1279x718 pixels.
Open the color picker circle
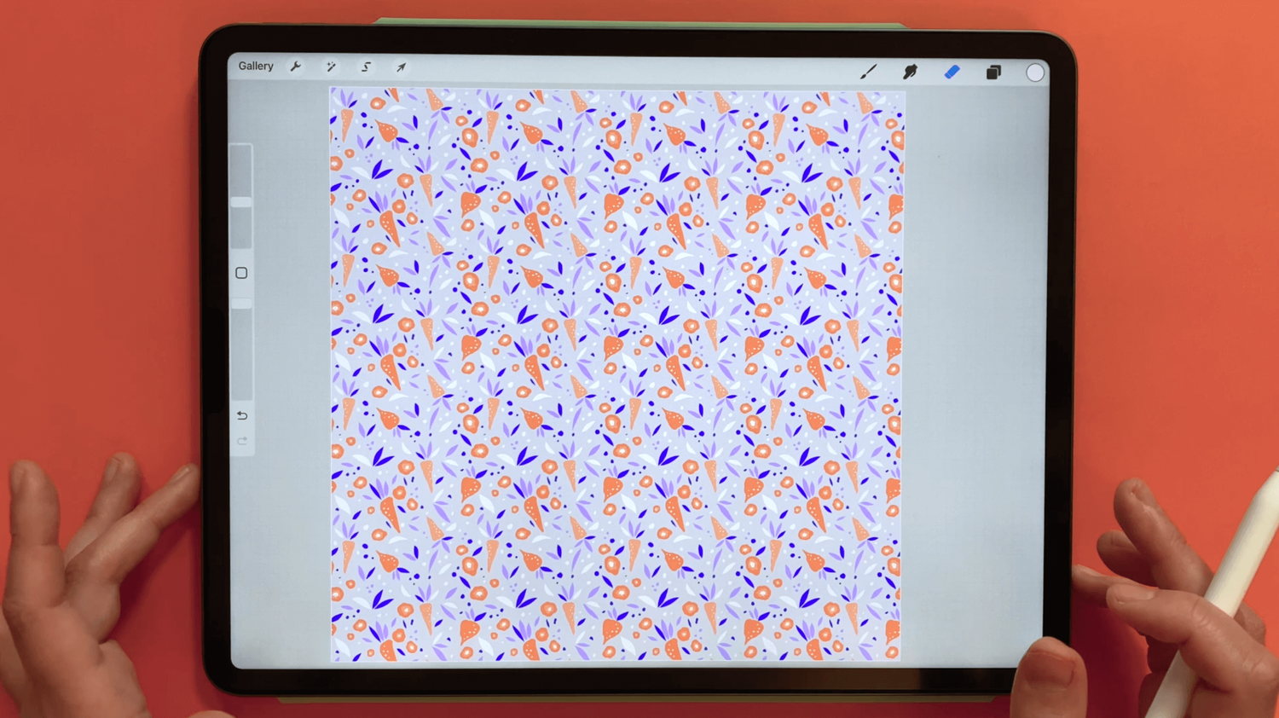(x=1034, y=72)
